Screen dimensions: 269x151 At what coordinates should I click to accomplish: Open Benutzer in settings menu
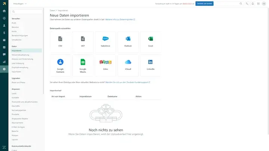click(x=15, y=27)
